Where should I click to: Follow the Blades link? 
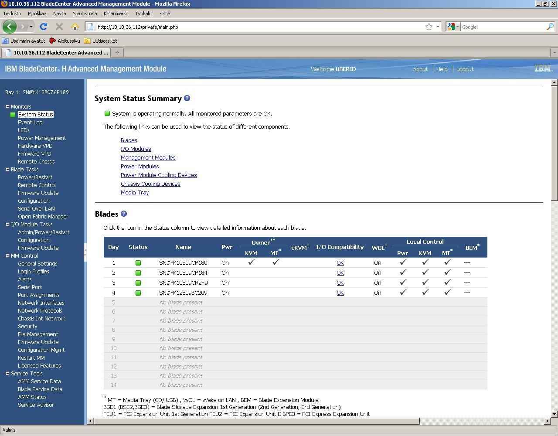(x=129, y=140)
